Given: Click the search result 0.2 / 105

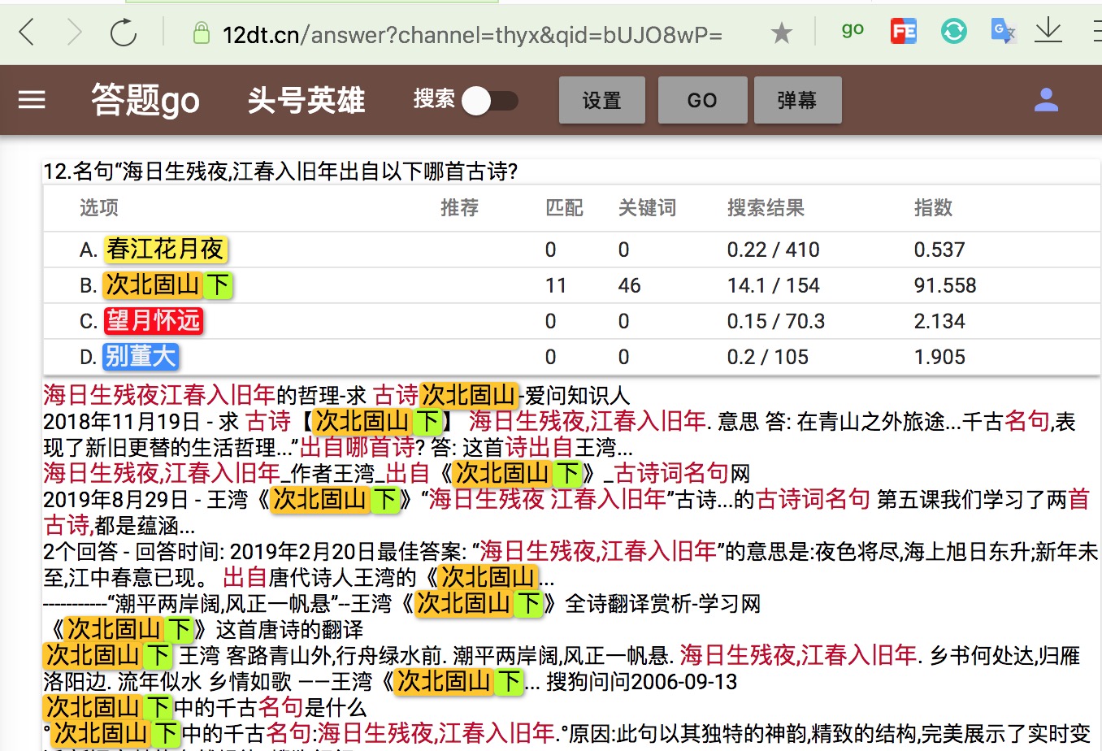Looking at the screenshot, I should (x=768, y=357).
